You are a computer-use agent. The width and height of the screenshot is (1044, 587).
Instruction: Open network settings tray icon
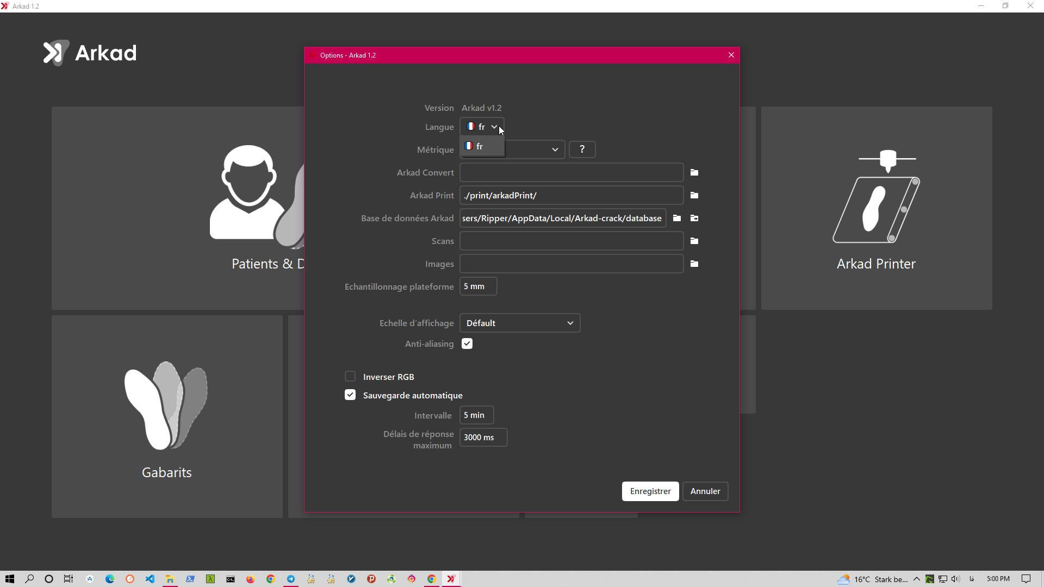pos(943,579)
